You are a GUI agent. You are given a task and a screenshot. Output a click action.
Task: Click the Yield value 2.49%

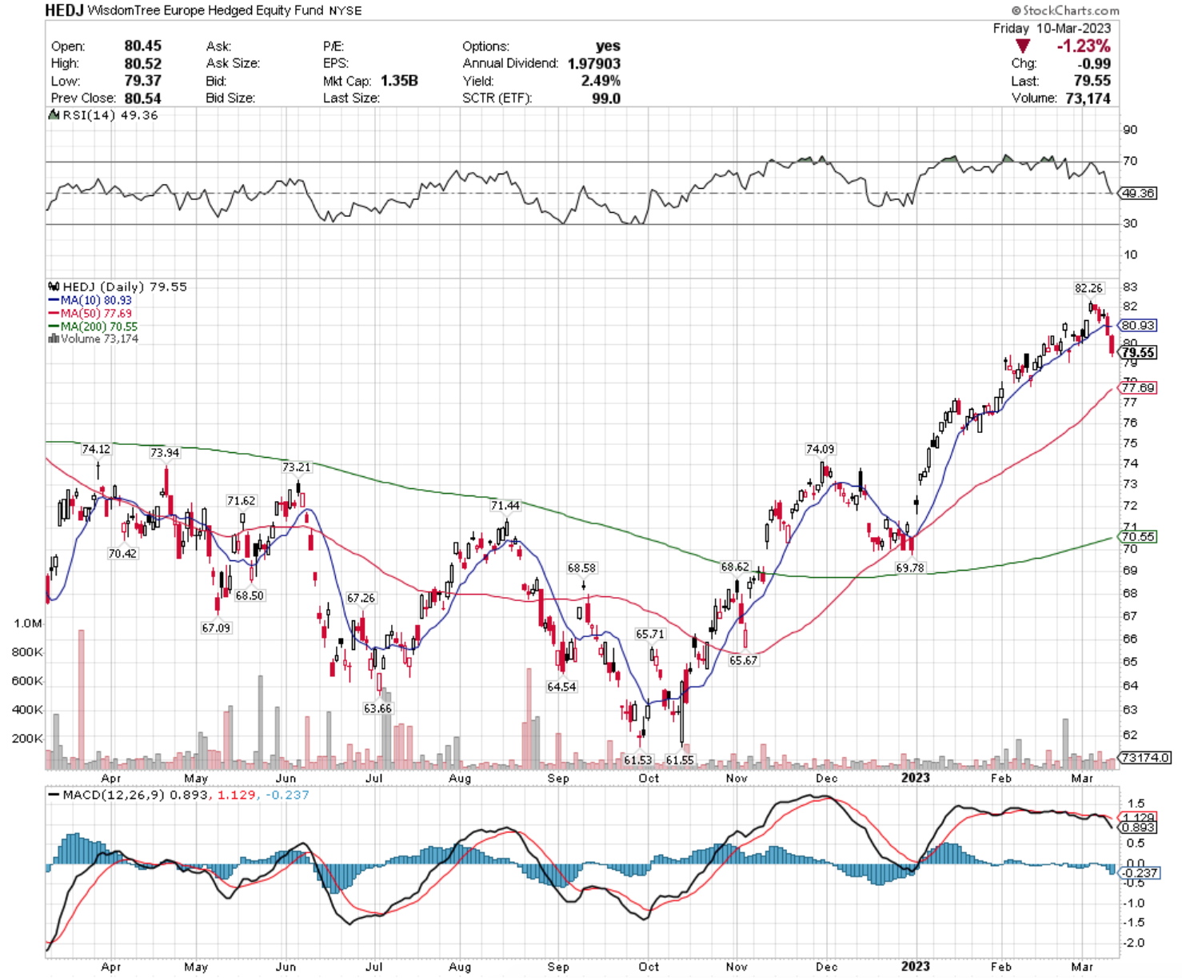(601, 81)
